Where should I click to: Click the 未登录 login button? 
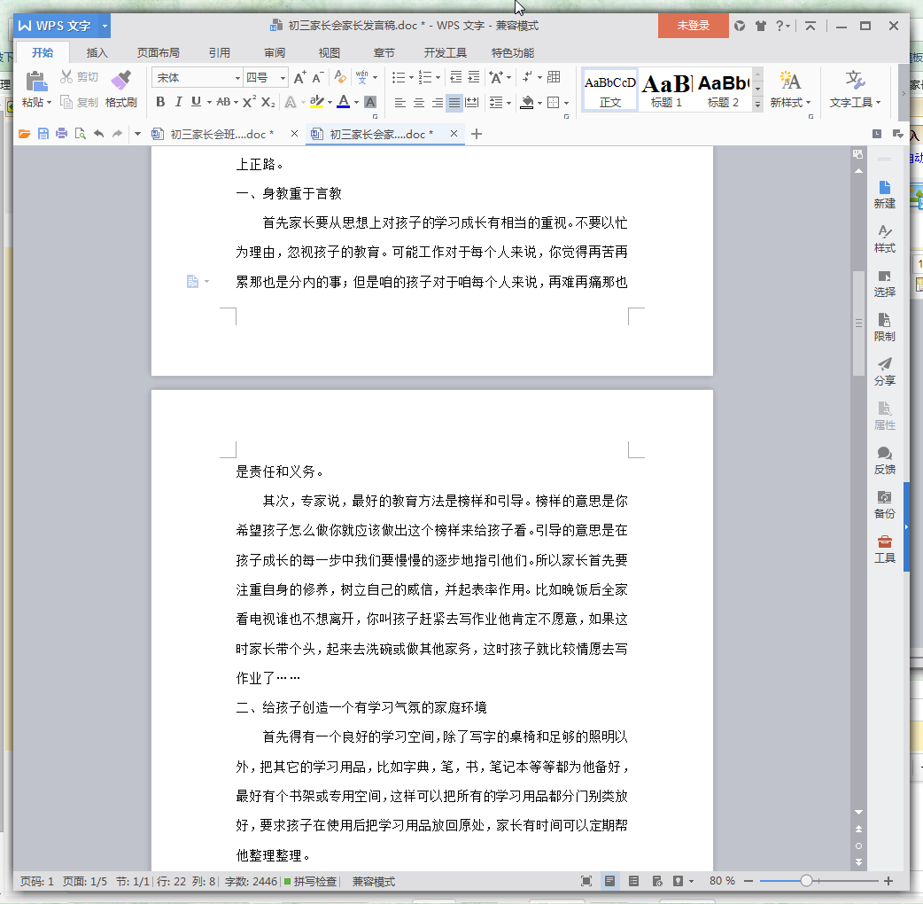pos(693,26)
